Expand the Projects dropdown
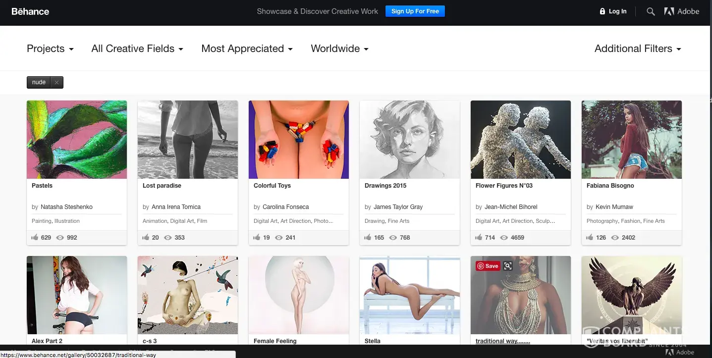This screenshot has width=712, height=358. (50, 49)
